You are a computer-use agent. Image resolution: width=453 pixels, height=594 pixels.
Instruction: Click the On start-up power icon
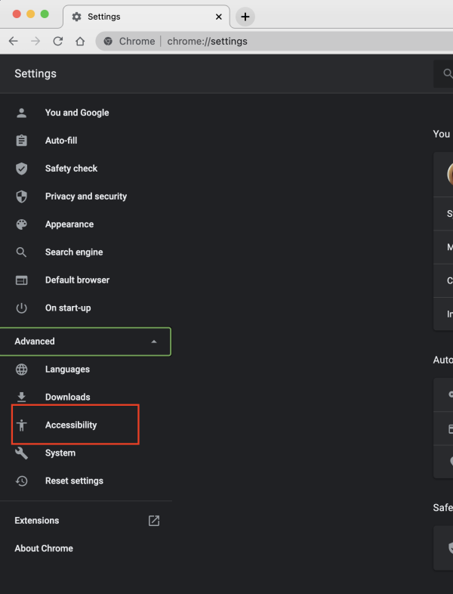(x=22, y=308)
